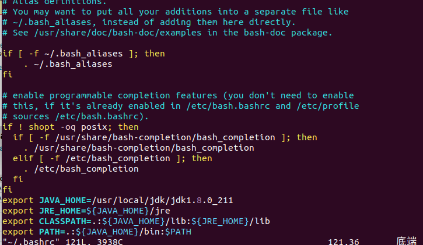This screenshot has width=423, height=245.
Task: Click '/etc/profile' in the comment line
Action: pos(328,106)
